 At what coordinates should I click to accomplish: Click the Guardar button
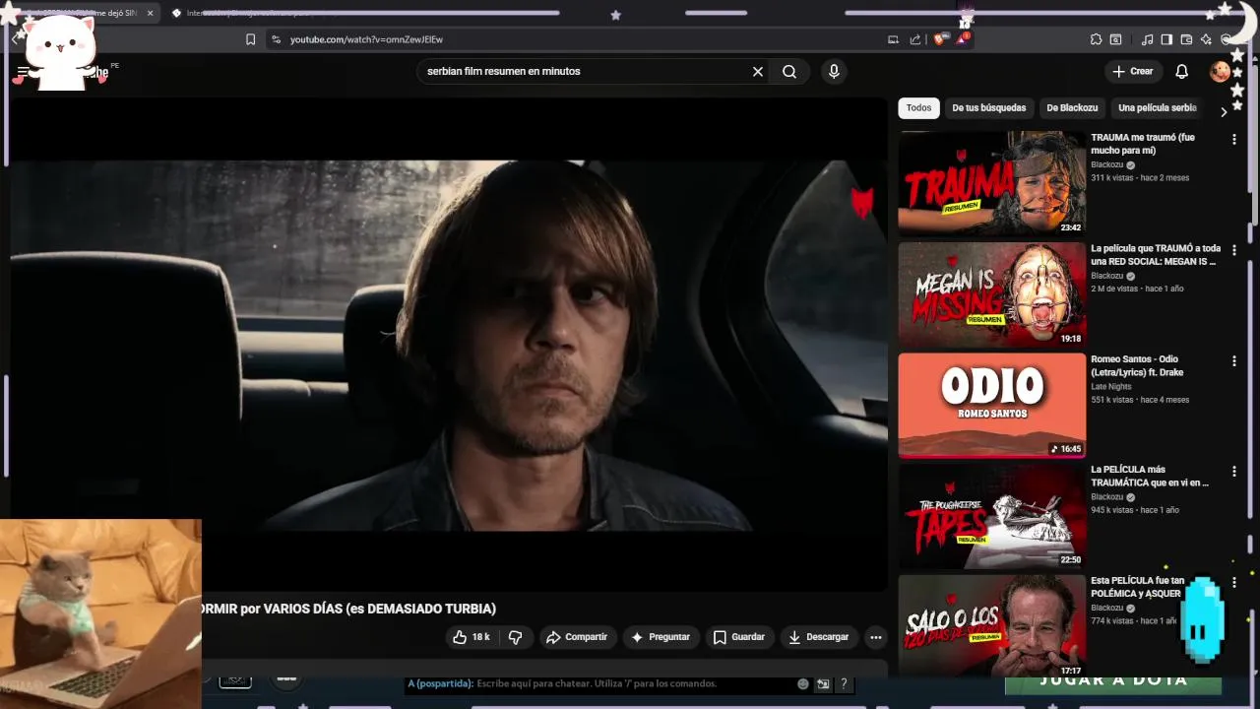[738, 637]
